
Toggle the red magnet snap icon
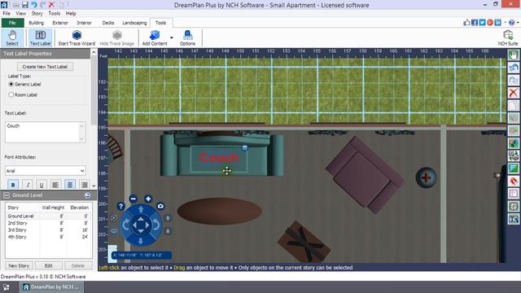pos(514,181)
